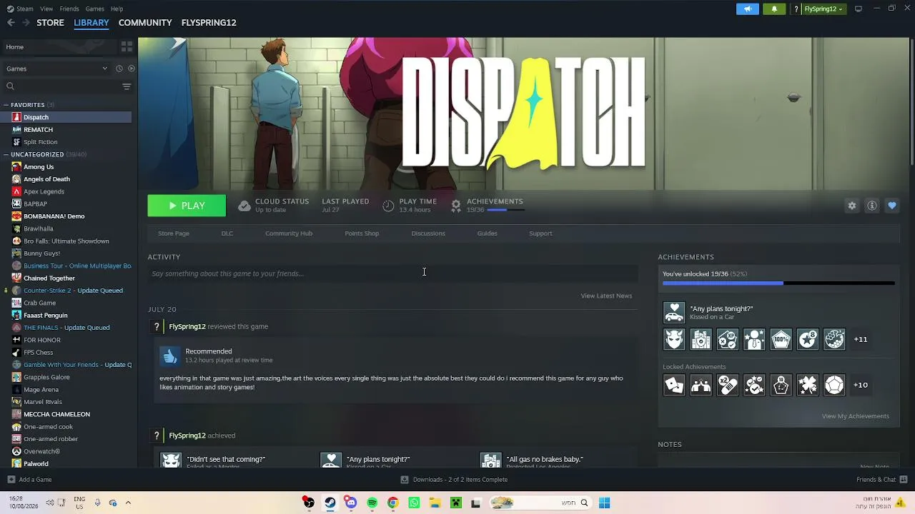Filter to ready-to-play games icon

click(131, 69)
